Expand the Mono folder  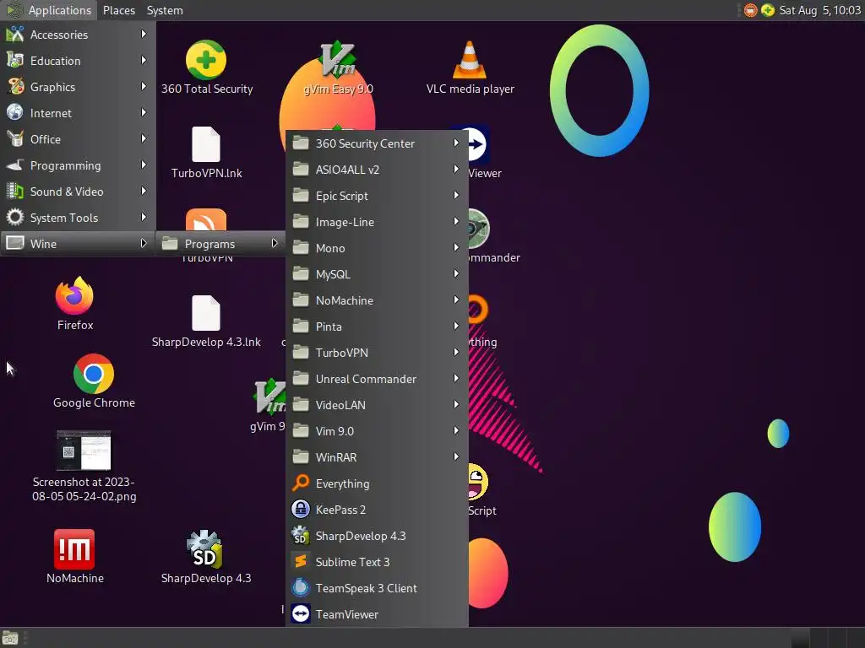(377, 248)
